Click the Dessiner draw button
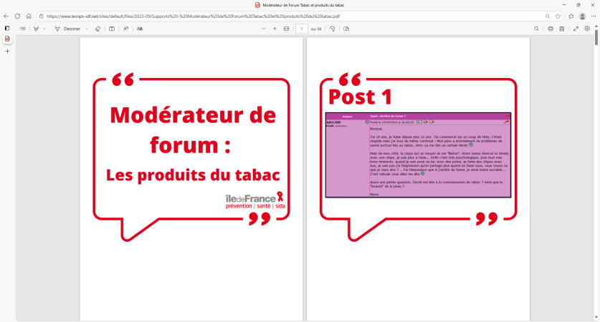The width and height of the screenshot is (600, 322). tap(68, 29)
